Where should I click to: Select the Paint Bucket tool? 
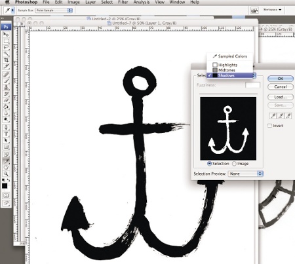click(6, 107)
